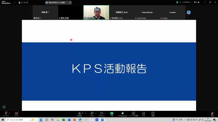Open the chat panel

(x=92, y=114)
